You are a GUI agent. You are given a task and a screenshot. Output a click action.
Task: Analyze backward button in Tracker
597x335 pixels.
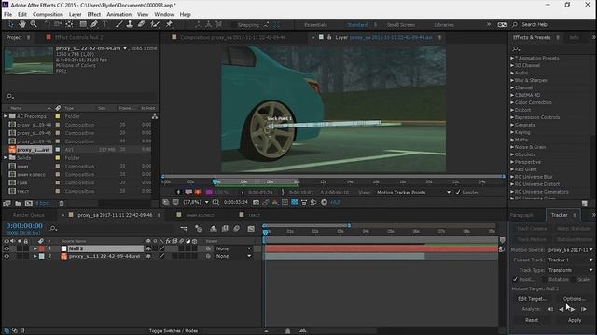click(x=562, y=309)
